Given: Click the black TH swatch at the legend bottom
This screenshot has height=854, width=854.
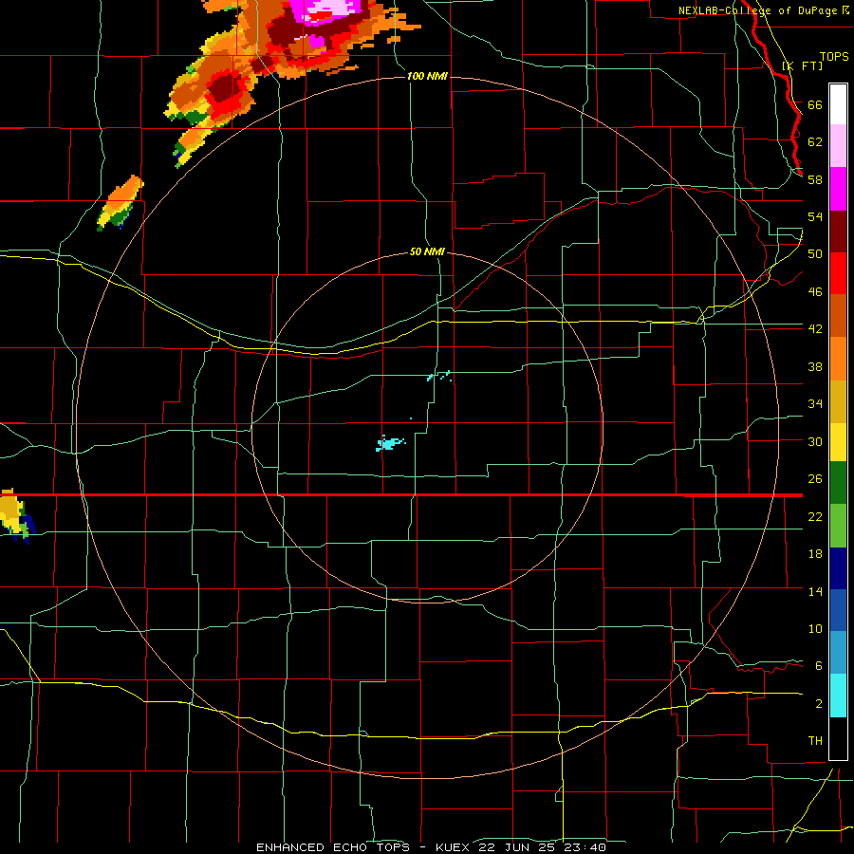Looking at the screenshot, I should pyautogui.click(x=838, y=738).
